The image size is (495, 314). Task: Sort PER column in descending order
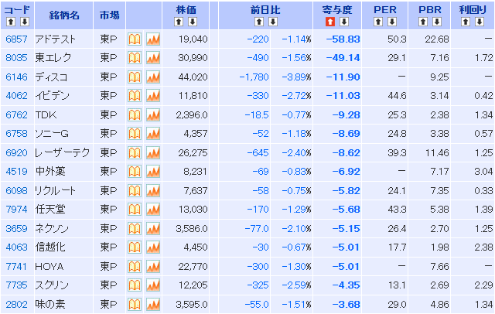391,21
